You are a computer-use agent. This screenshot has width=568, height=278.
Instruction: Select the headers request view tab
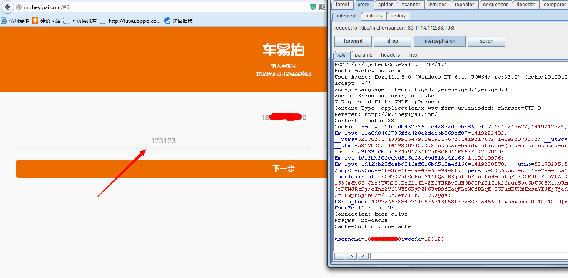(x=391, y=55)
